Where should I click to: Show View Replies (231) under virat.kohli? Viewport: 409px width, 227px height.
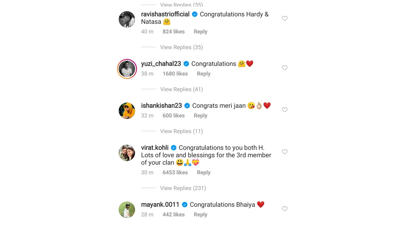[x=183, y=188]
